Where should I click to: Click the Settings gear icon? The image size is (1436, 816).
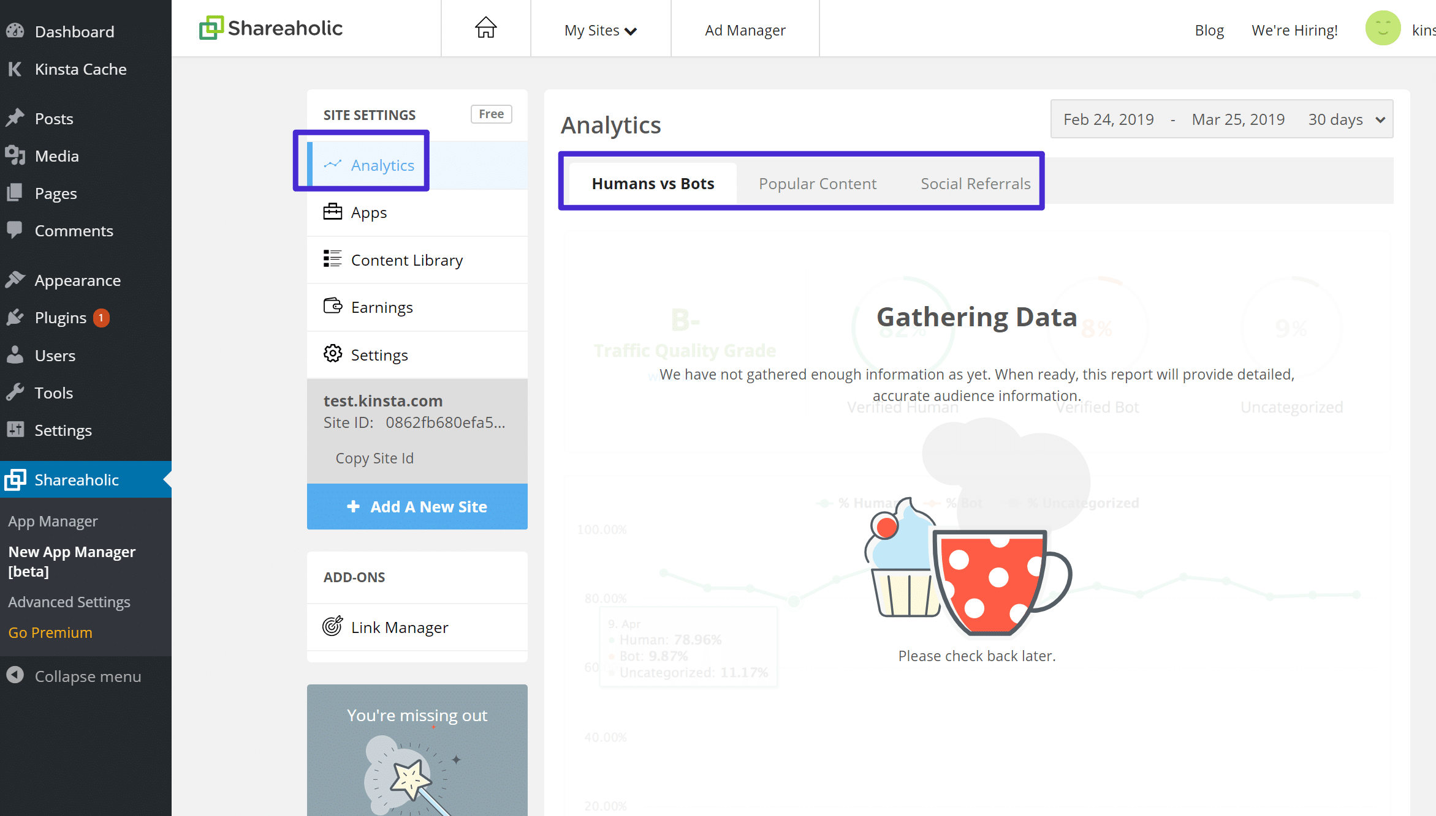coord(332,355)
